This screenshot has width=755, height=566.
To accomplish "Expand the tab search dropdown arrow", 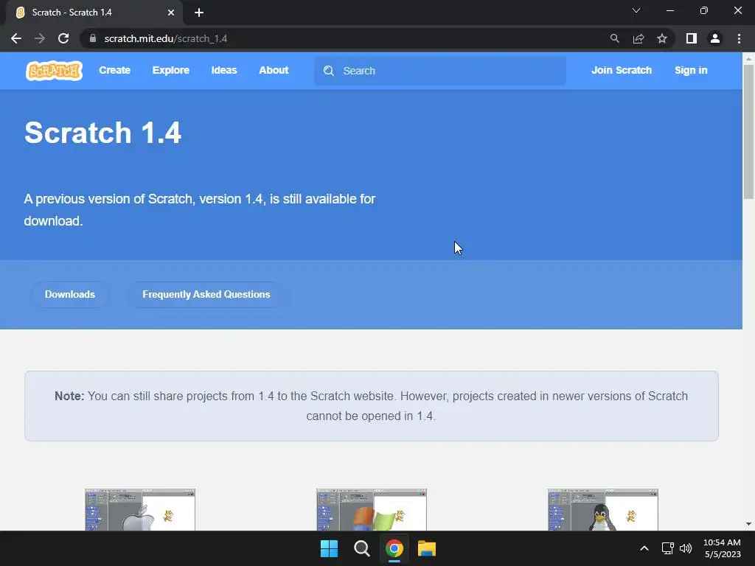I will pyautogui.click(x=636, y=10).
